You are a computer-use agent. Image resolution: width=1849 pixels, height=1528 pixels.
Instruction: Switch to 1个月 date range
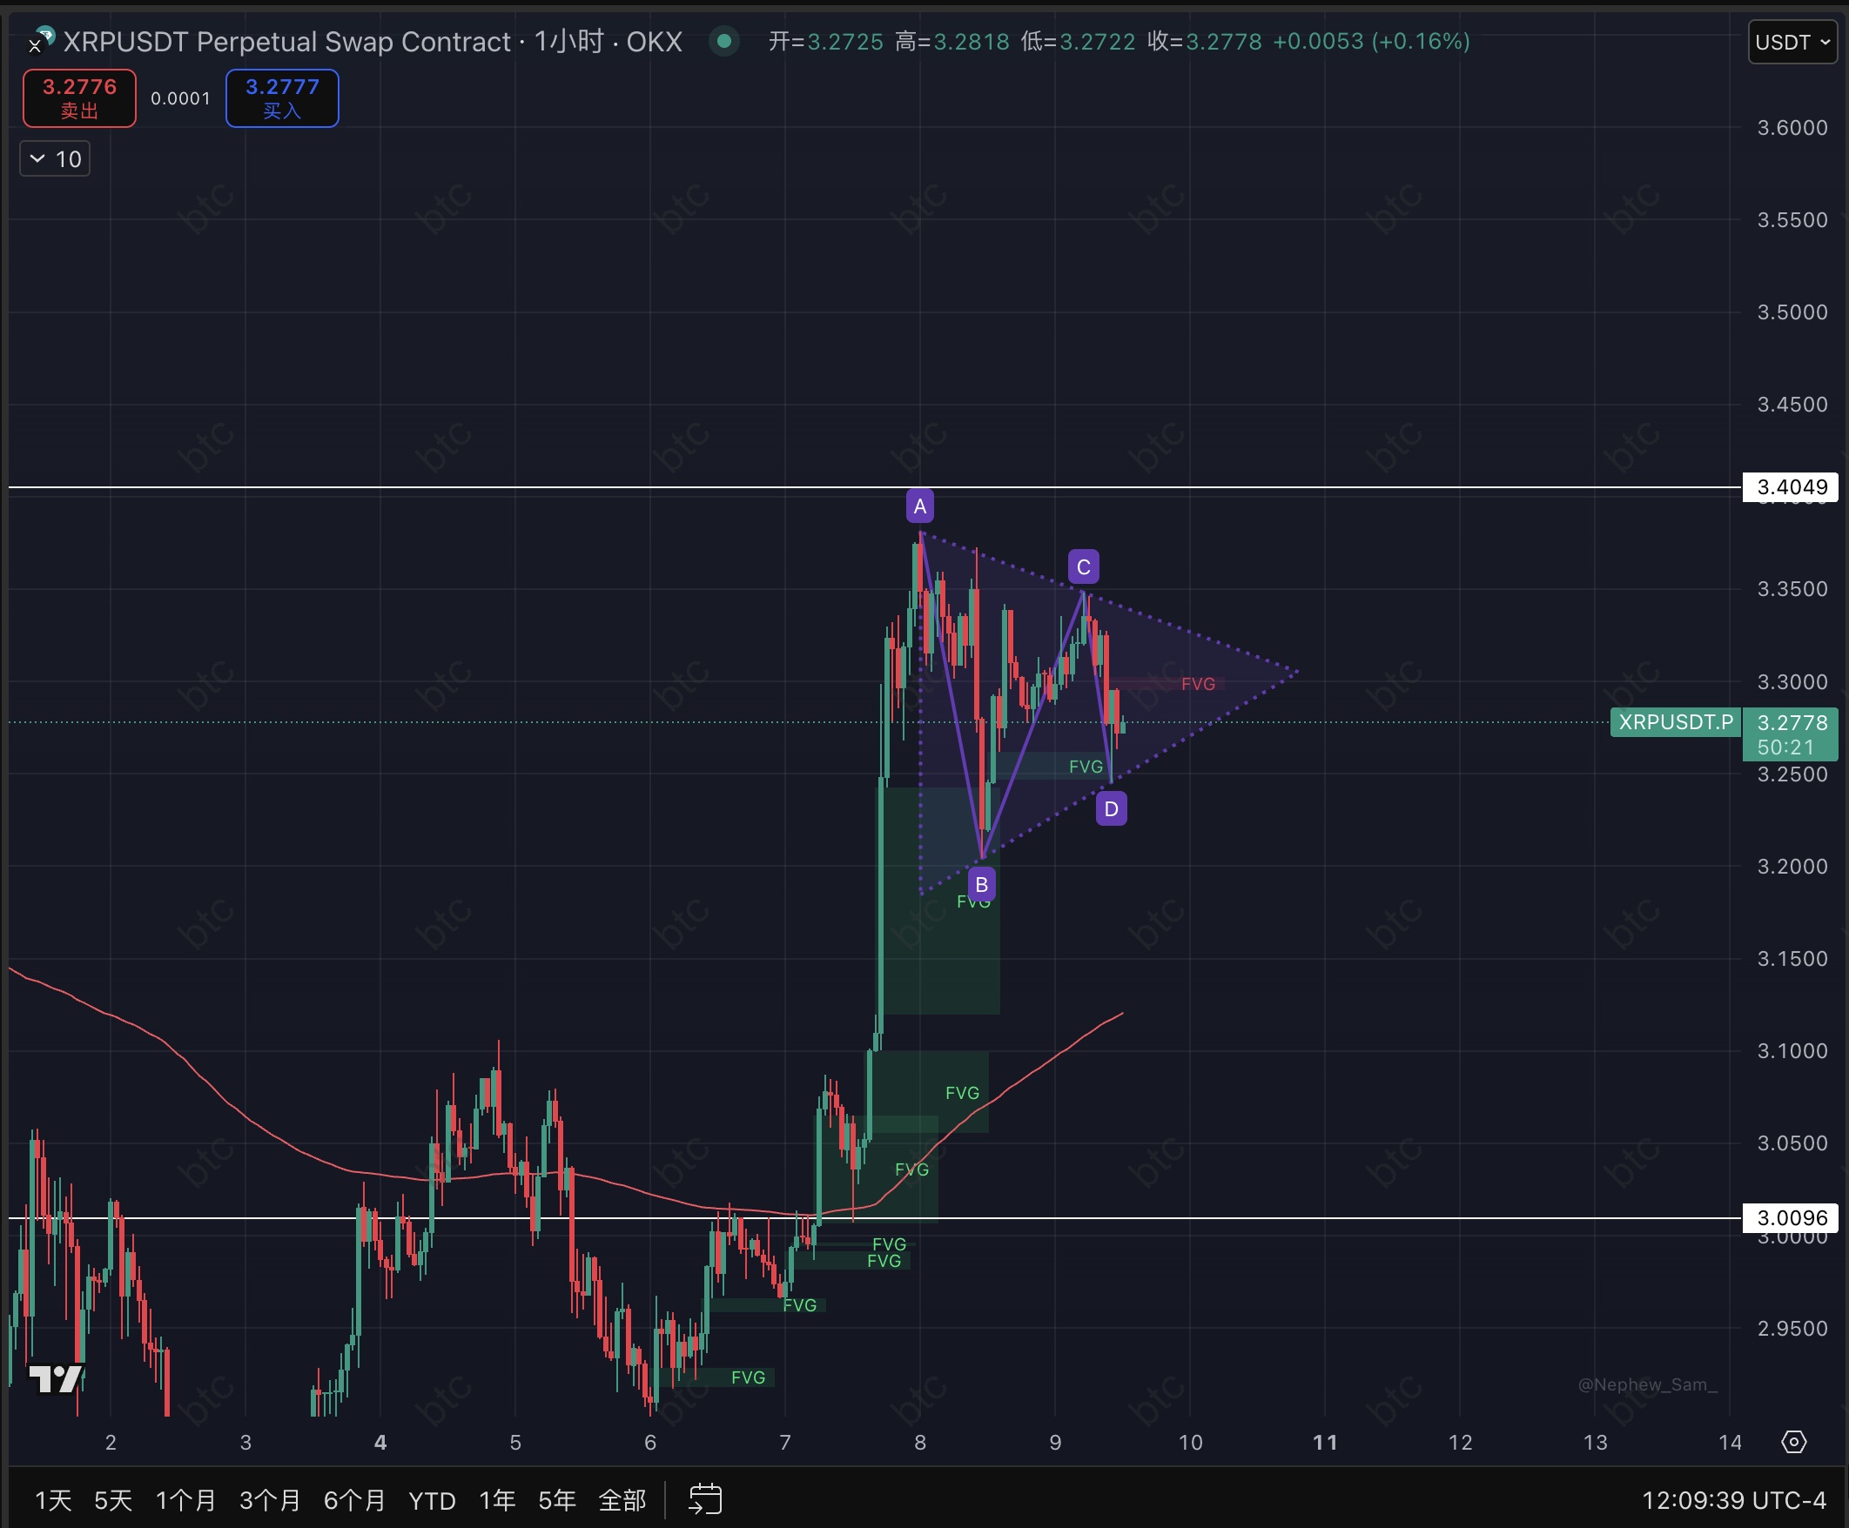185,1500
